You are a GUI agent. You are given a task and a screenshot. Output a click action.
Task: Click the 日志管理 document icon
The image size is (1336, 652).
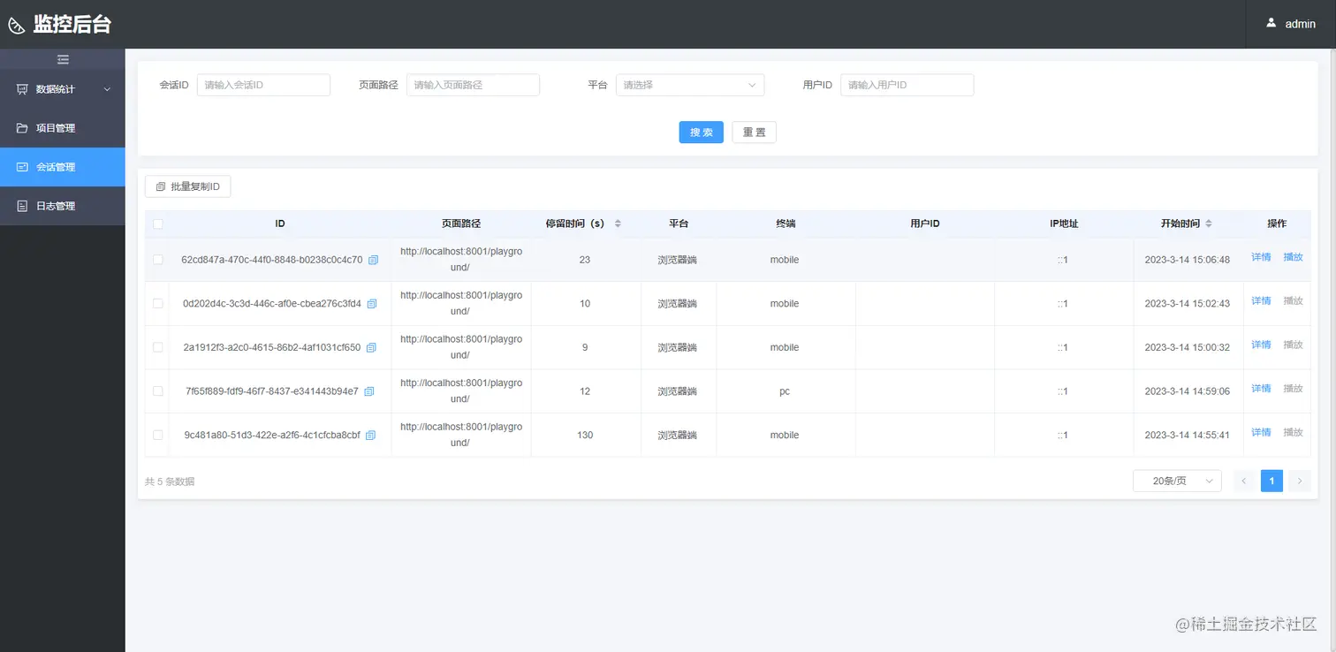tap(22, 206)
